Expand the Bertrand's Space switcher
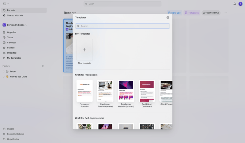Screen dimensions: 245x143 tap(26, 25)
